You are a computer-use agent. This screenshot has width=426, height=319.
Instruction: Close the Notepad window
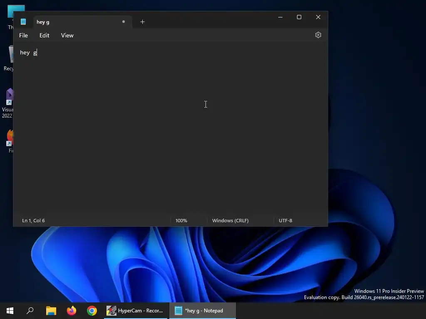(x=318, y=17)
